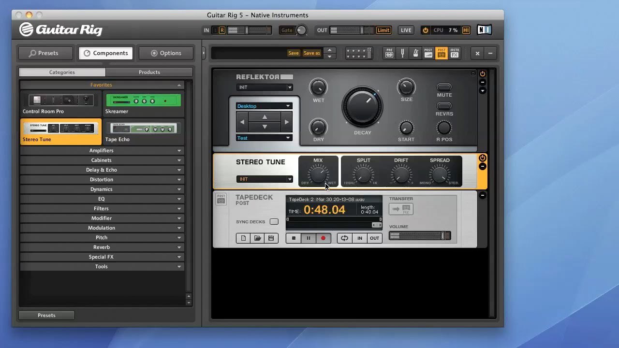Expand the Amplifiers category
Viewport: 619px width, 348px height.
[x=102, y=150]
